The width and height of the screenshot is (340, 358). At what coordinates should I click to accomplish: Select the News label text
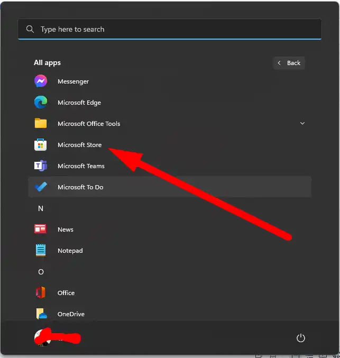pos(66,230)
